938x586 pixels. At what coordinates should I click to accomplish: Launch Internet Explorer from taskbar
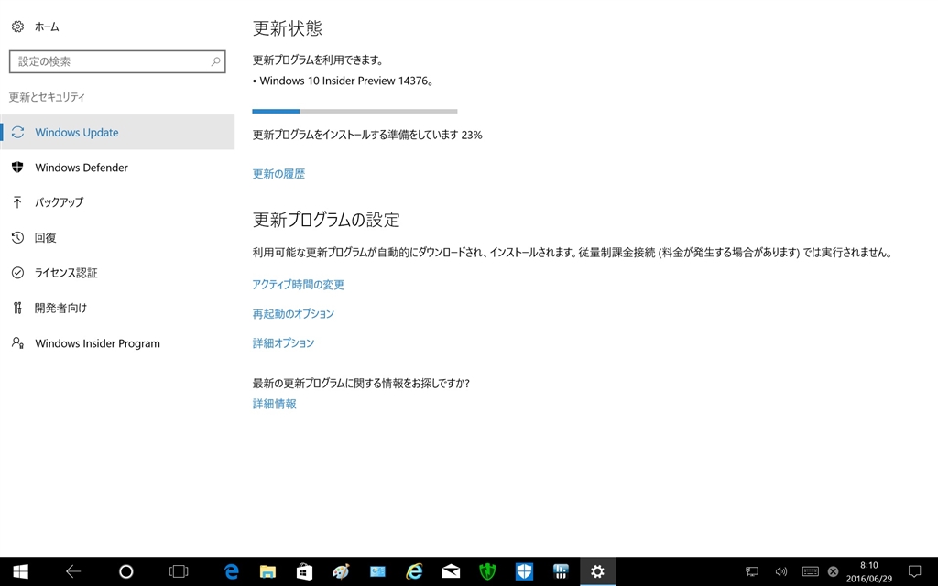click(414, 571)
